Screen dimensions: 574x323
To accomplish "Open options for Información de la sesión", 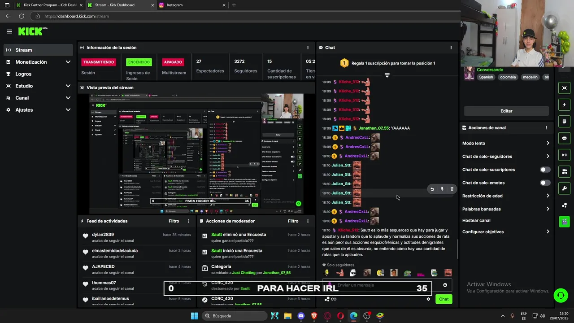I will (x=308, y=48).
